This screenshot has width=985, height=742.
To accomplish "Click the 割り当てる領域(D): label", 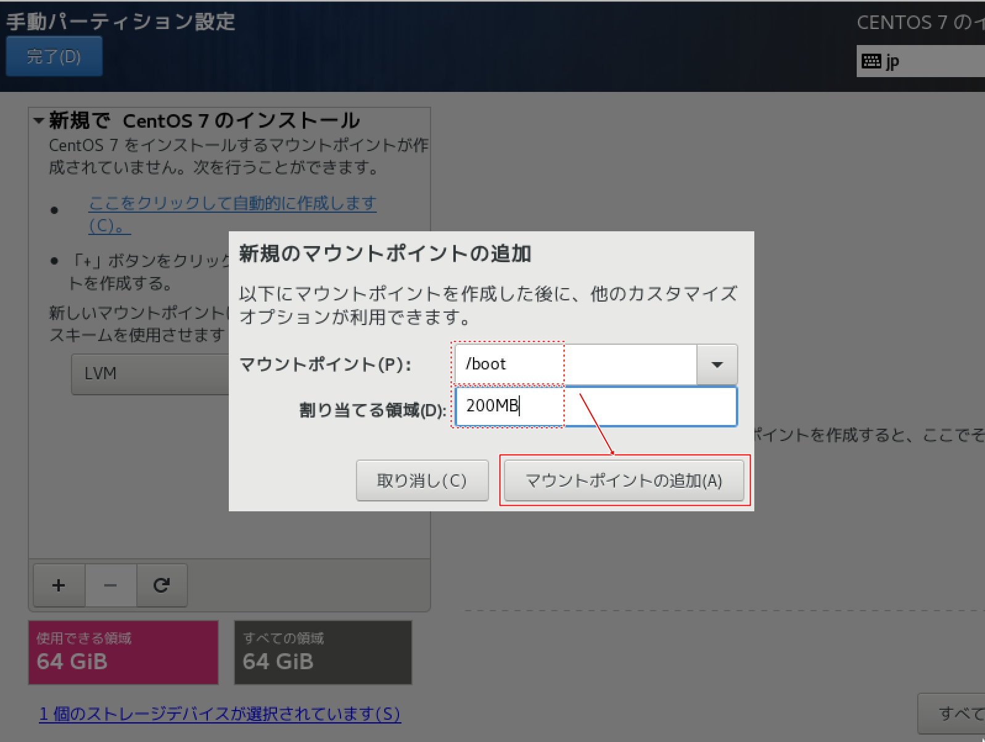I will coord(373,410).
